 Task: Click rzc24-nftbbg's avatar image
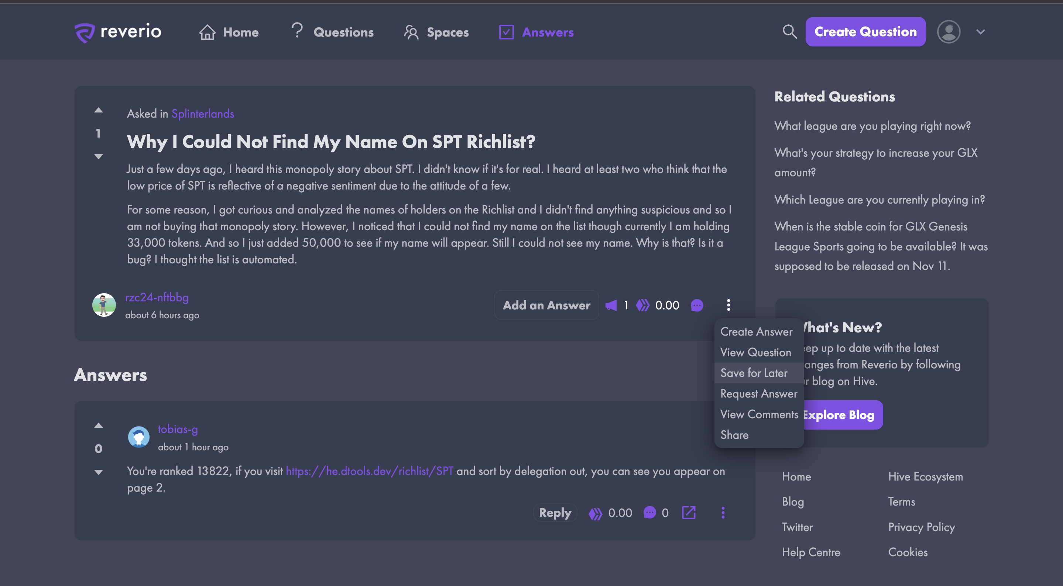click(104, 305)
